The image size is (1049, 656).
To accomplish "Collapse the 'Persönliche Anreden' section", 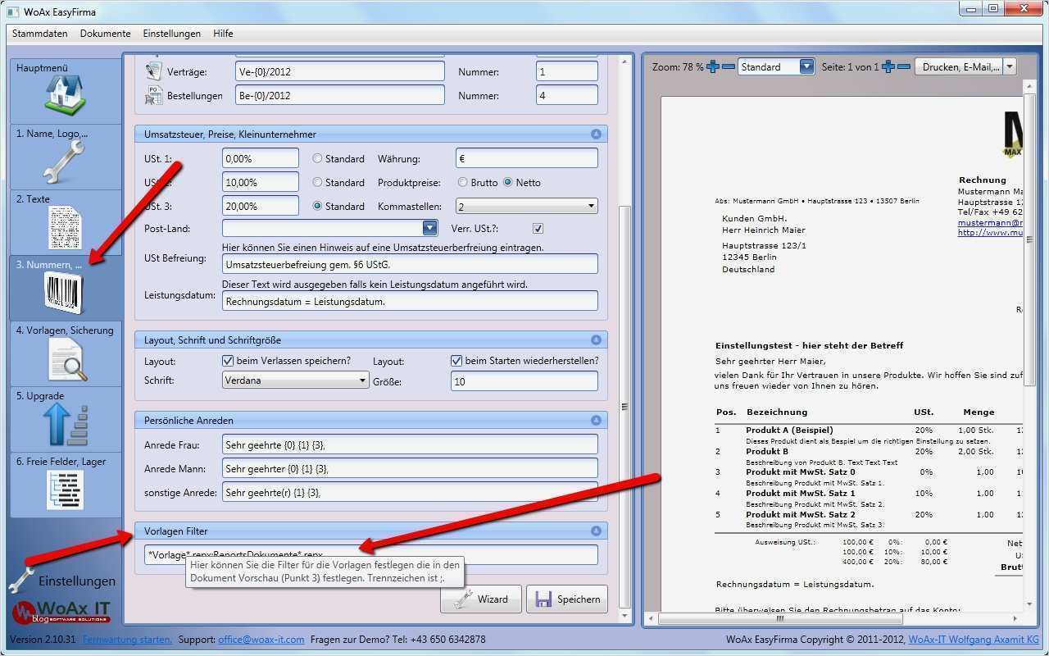I will pos(596,420).
